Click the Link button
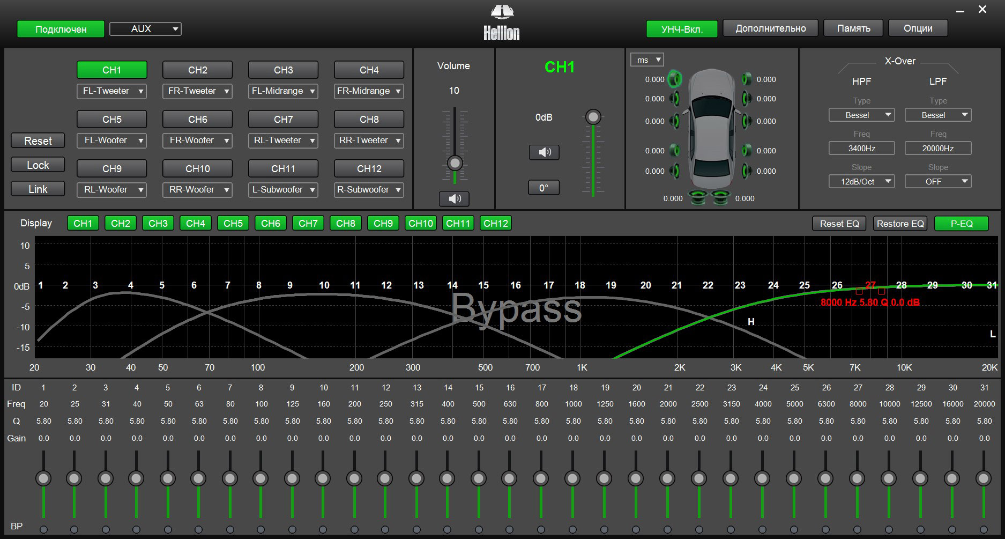The image size is (1005, 539). 38,189
